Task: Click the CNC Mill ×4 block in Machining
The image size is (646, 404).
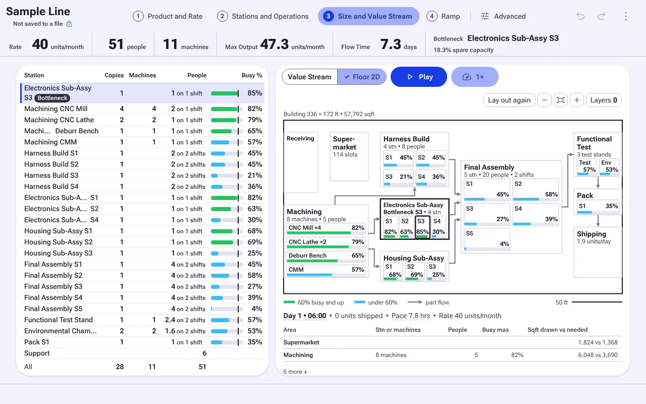Action: (x=326, y=229)
